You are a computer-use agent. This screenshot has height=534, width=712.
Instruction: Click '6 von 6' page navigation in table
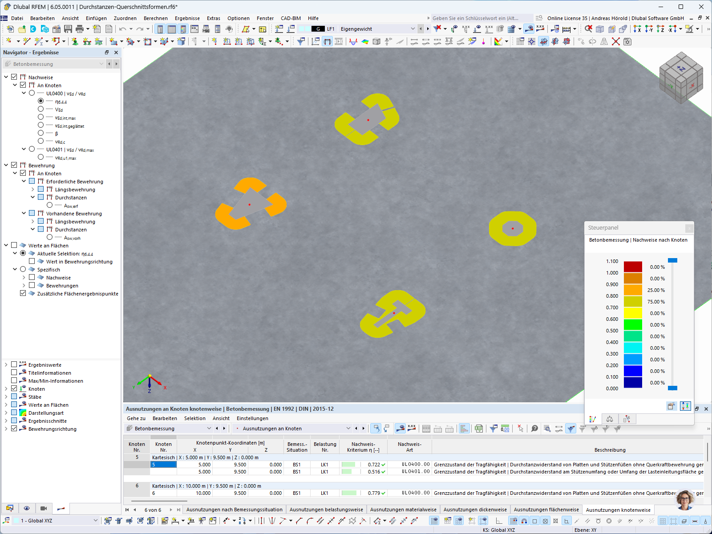click(x=154, y=510)
